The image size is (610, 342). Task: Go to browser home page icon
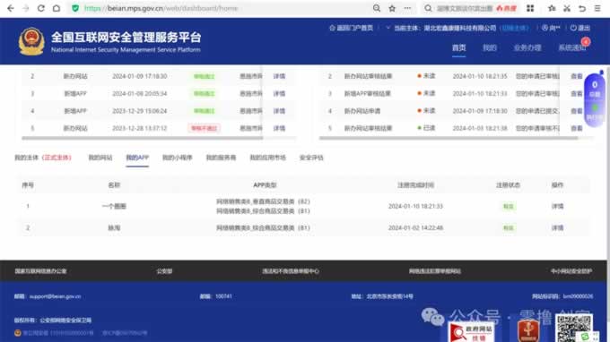click(57, 8)
